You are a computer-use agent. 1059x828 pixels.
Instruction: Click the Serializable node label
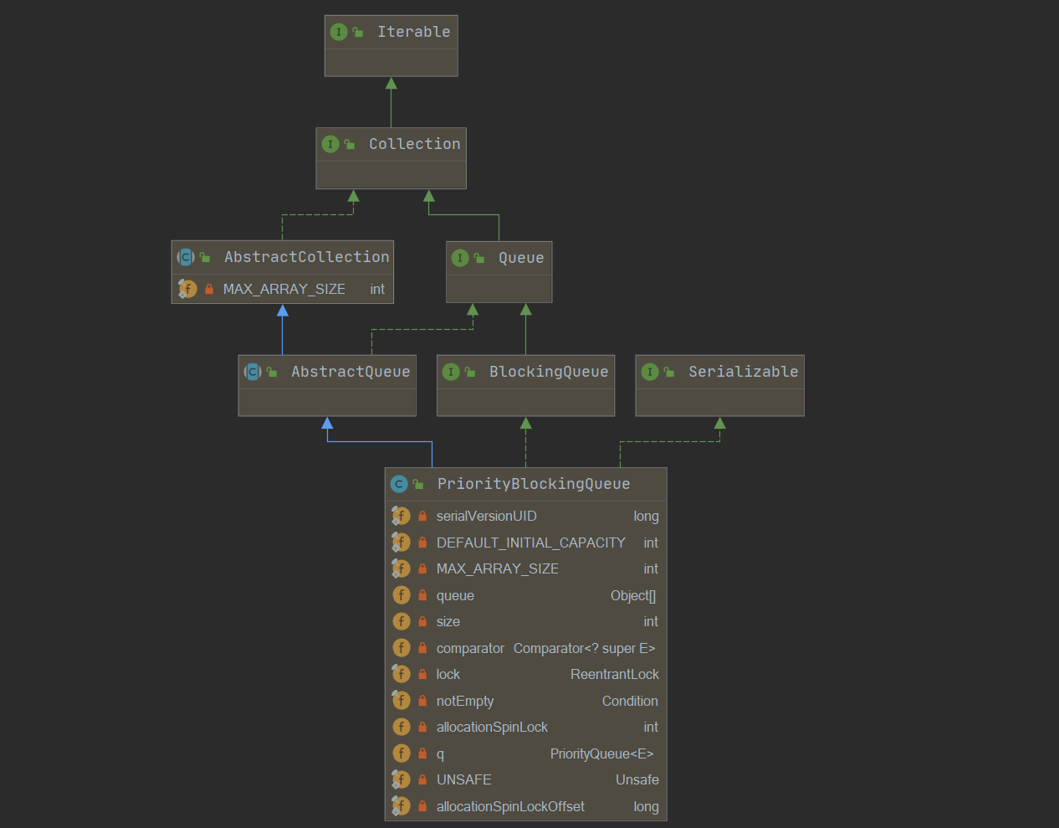tap(743, 372)
